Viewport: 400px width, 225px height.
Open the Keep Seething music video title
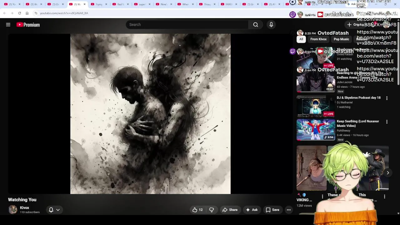358,123
